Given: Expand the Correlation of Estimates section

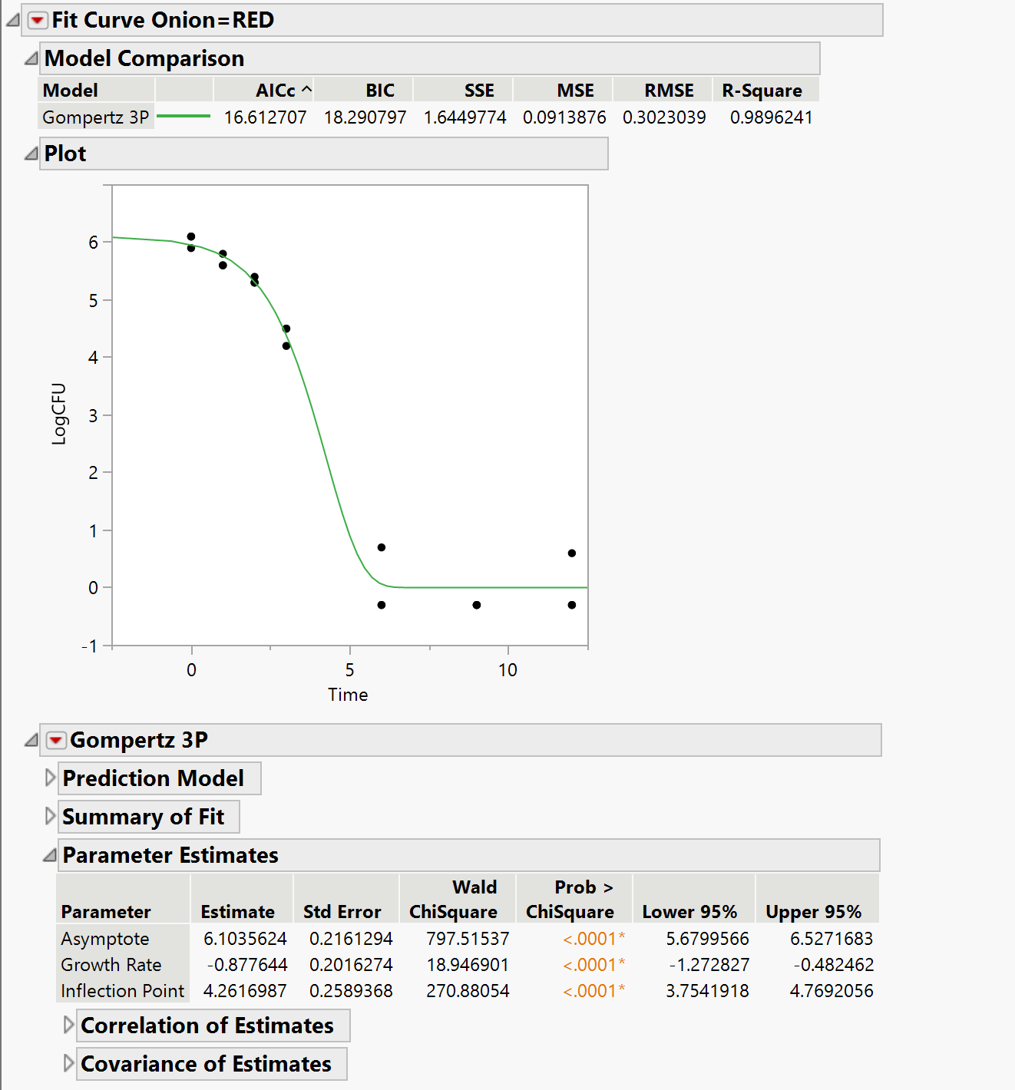Looking at the screenshot, I should click(x=68, y=1026).
